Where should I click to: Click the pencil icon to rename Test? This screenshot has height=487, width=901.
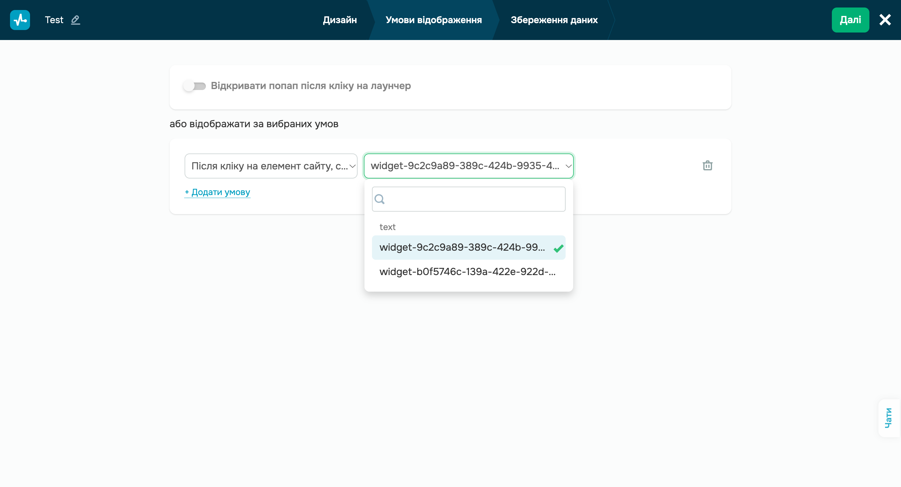(x=75, y=20)
